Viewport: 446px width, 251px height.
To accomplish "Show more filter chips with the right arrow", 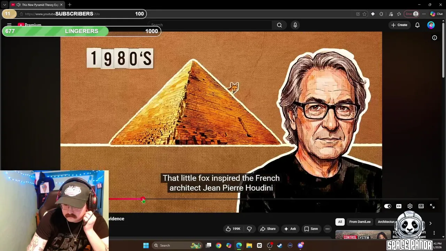I will [430, 223].
